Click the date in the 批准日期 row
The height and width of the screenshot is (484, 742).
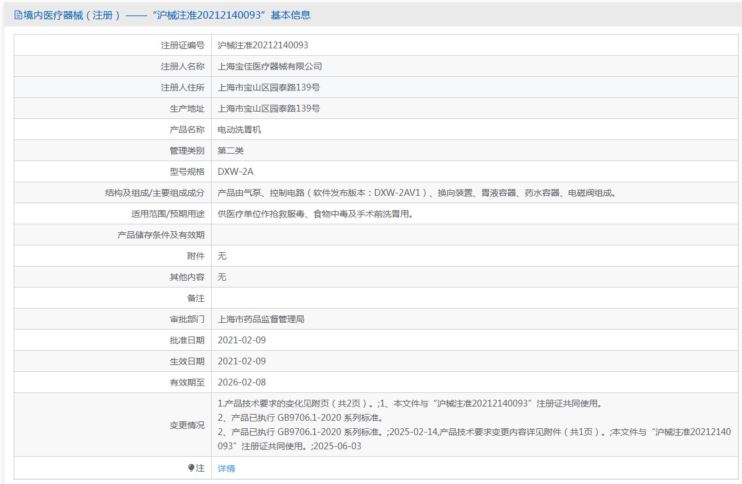[x=242, y=340]
